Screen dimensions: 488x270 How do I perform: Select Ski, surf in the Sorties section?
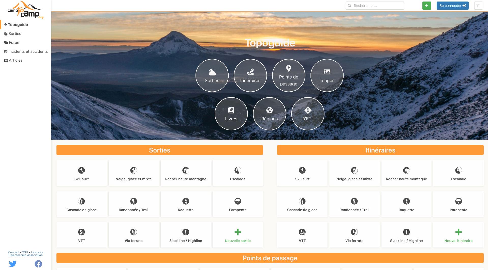point(82,173)
